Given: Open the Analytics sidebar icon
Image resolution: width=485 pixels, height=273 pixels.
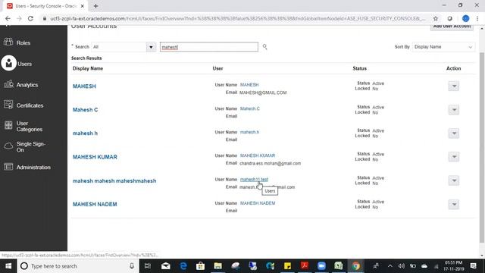Looking at the screenshot, I should (8, 84).
